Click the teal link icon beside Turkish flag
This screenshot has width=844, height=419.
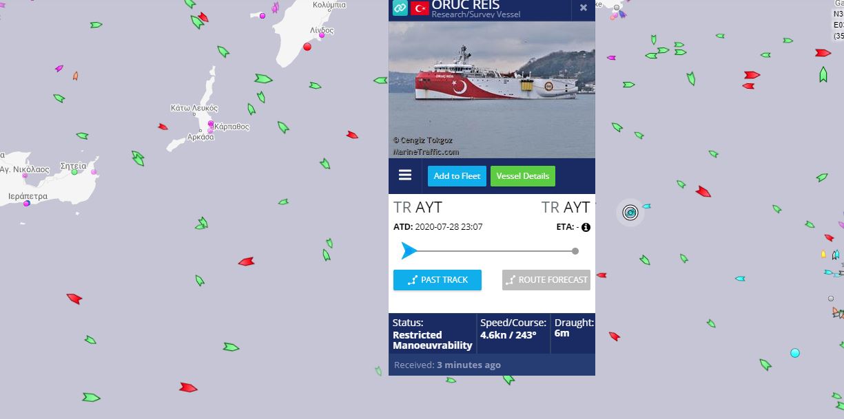pyautogui.click(x=400, y=8)
